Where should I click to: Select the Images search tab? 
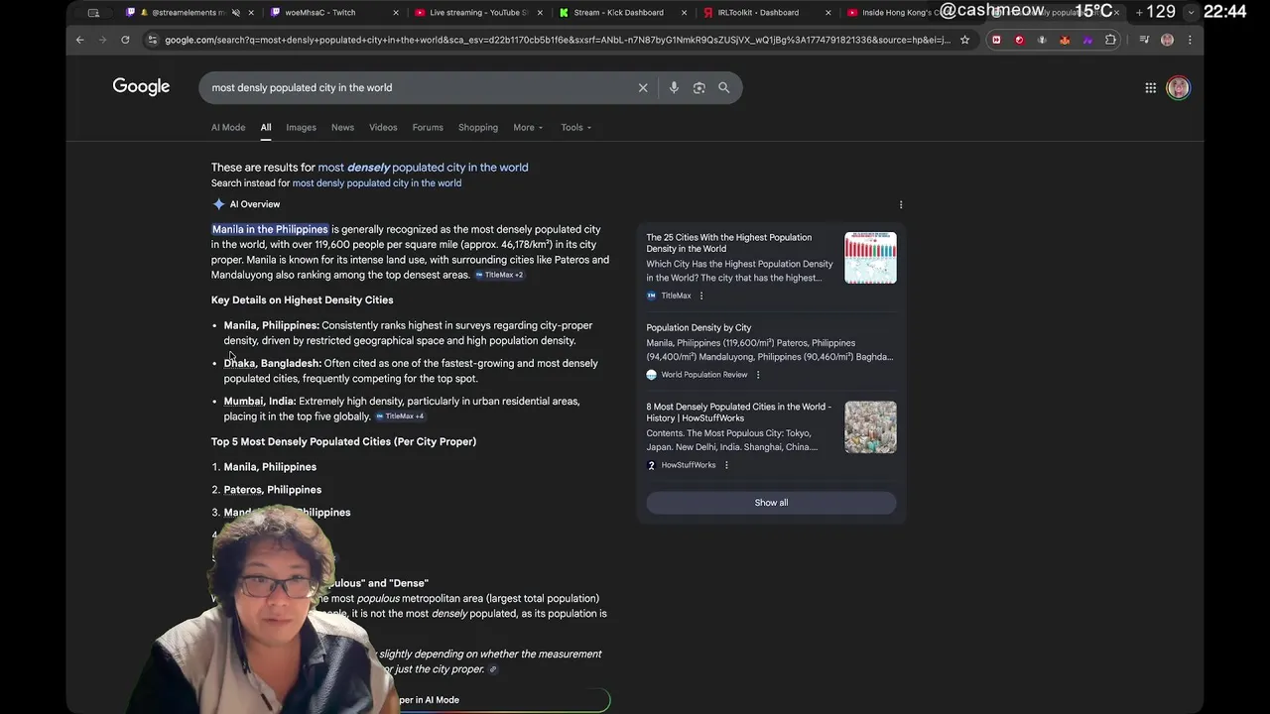[301, 127]
